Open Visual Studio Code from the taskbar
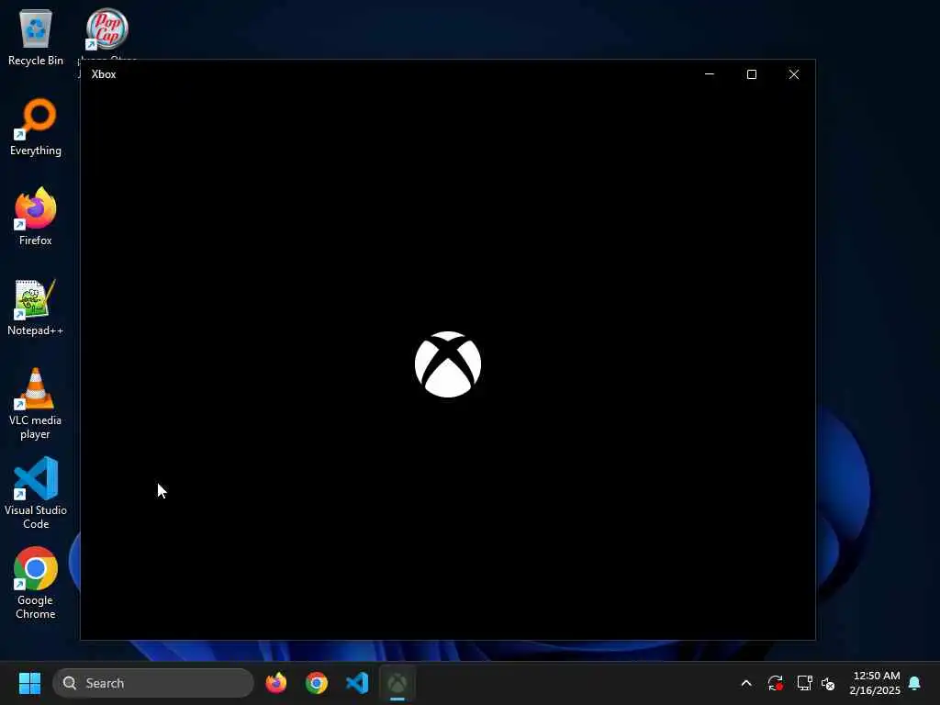The height and width of the screenshot is (705, 940). tap(357, 683)
